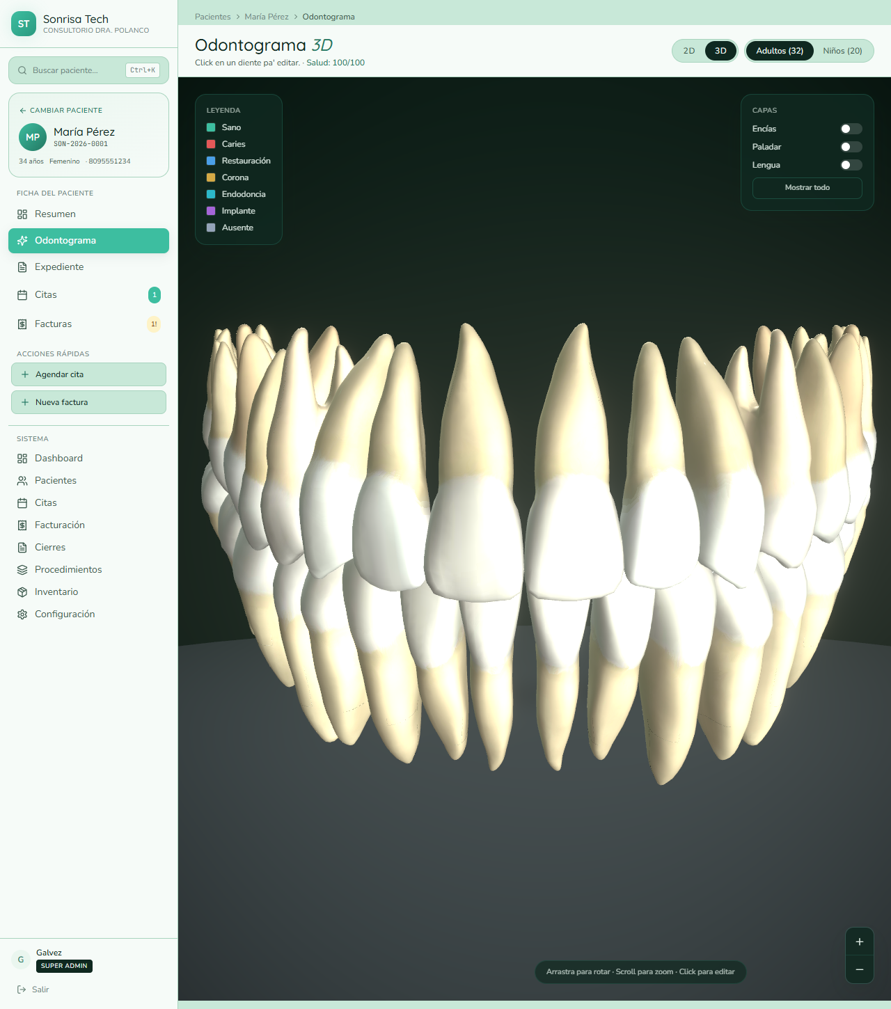Zoom out with the minus button
The width and height of the screenshot is (891, 1009).
click(860, 969)
